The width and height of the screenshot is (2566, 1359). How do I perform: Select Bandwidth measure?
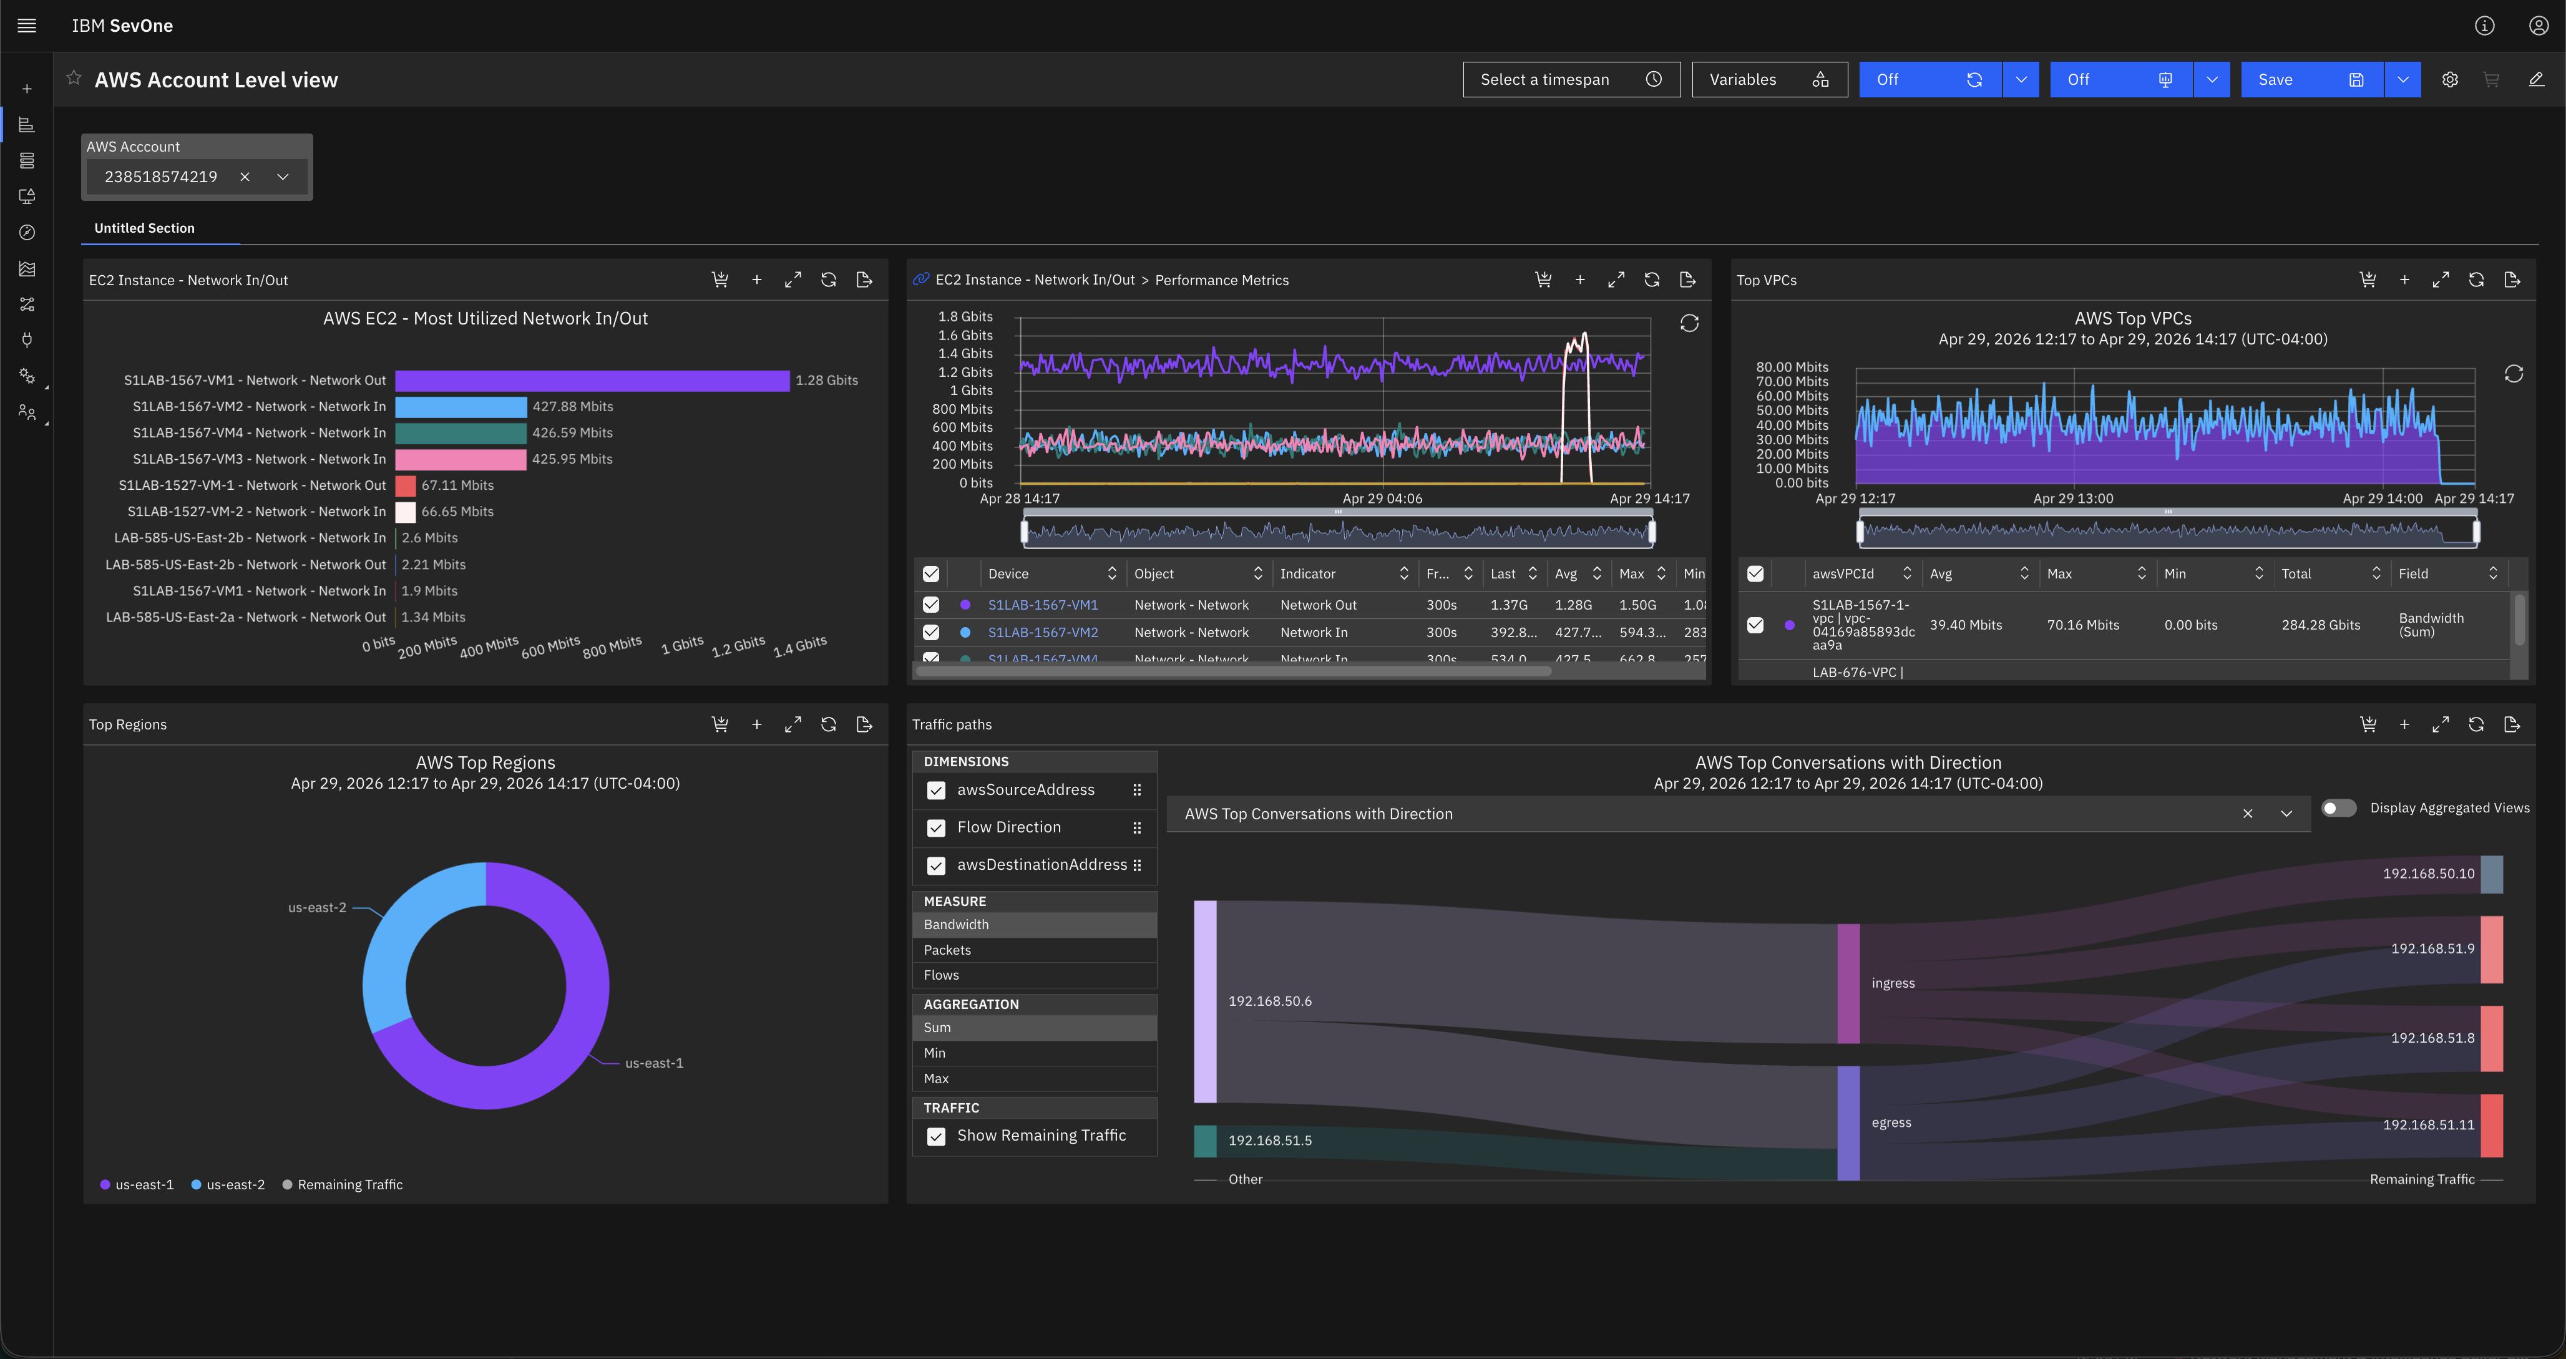pyautogui.click(x=1034, y=925)
